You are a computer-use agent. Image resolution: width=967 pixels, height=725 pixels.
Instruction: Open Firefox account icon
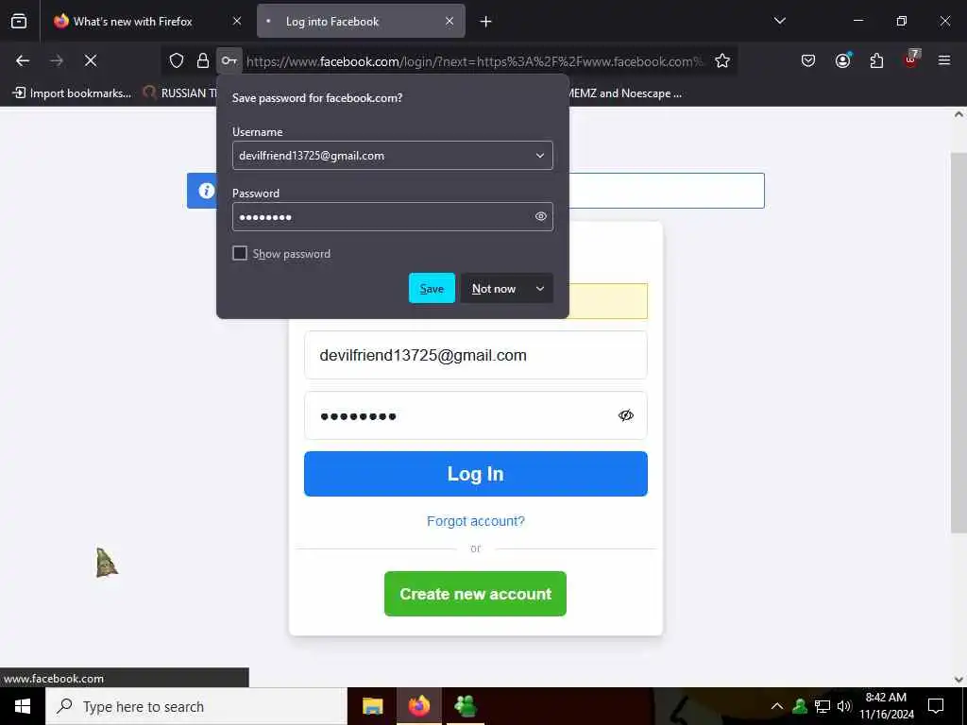[842, 60]
